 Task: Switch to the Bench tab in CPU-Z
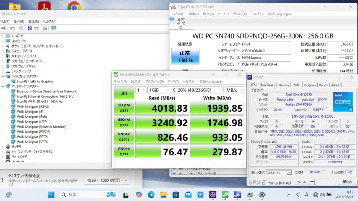(323, 85)
